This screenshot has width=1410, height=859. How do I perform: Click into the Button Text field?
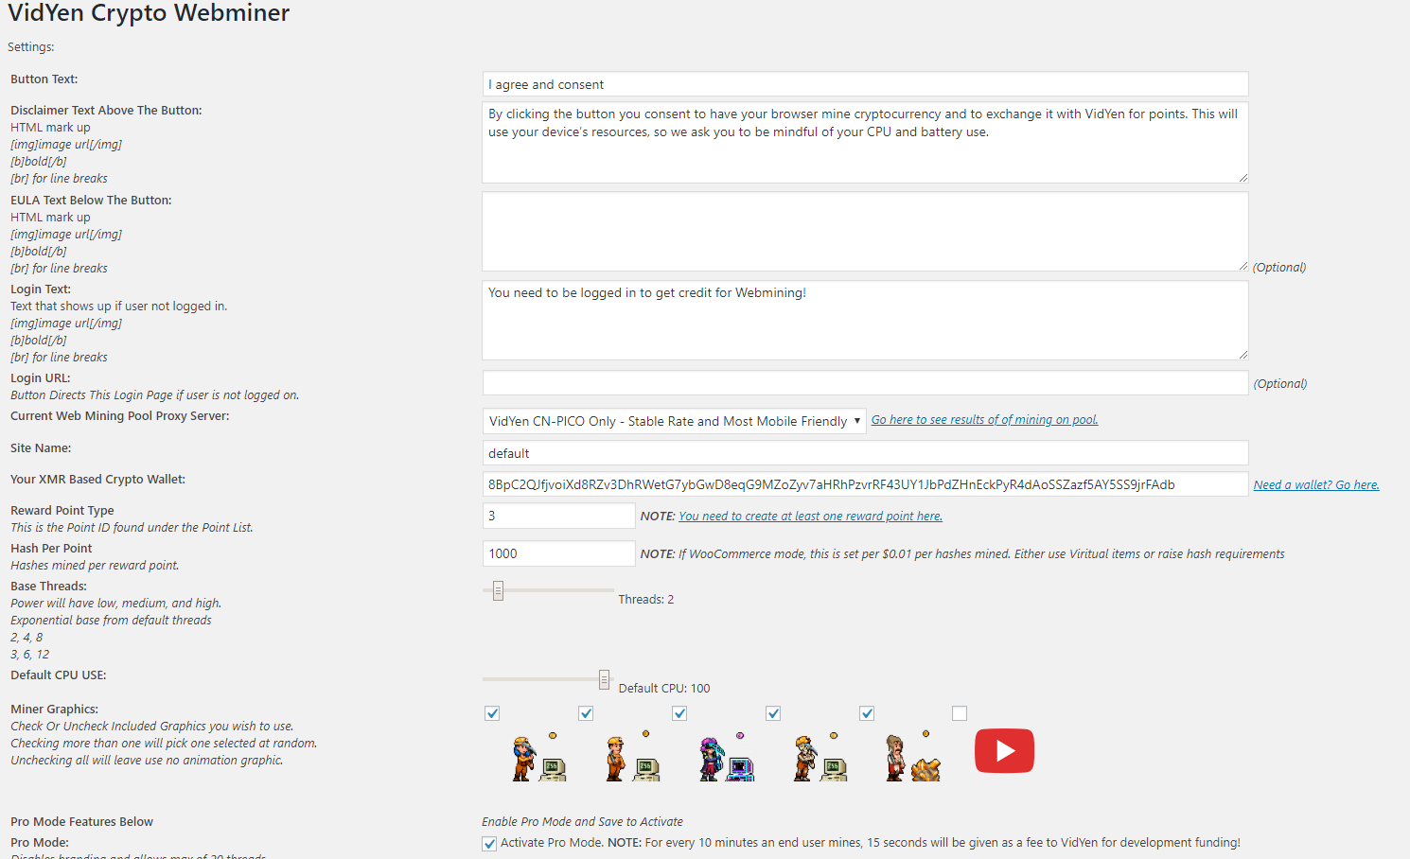click(x=865, y=84)
